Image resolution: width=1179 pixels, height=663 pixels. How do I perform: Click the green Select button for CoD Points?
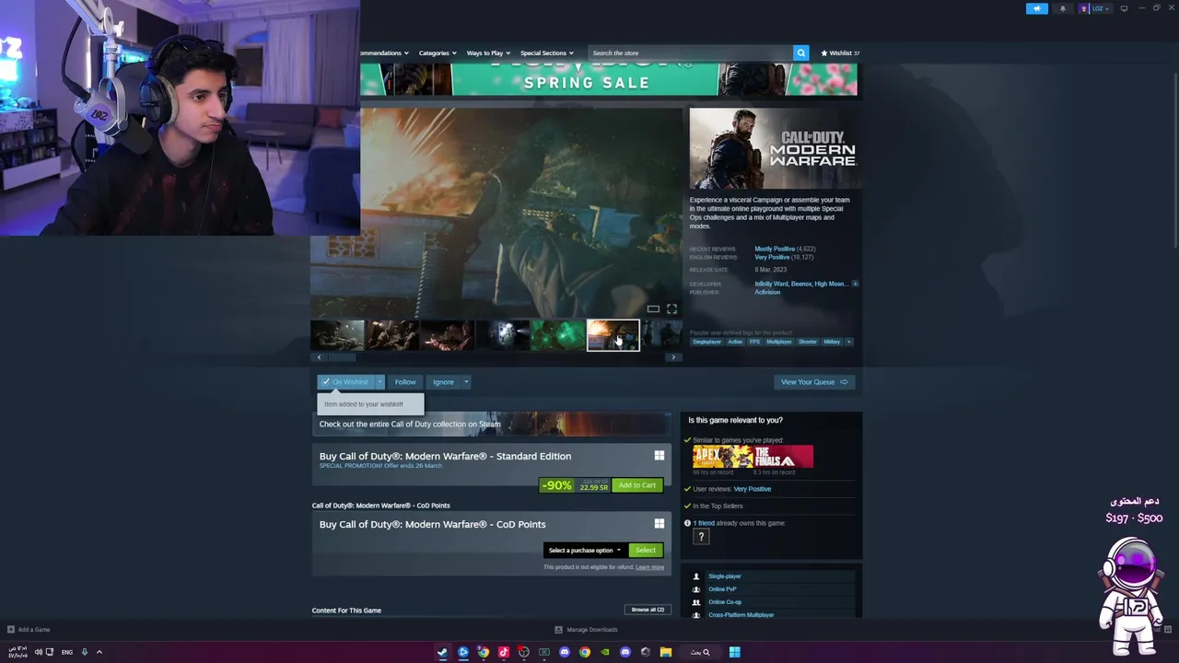[x=646, y=551]
